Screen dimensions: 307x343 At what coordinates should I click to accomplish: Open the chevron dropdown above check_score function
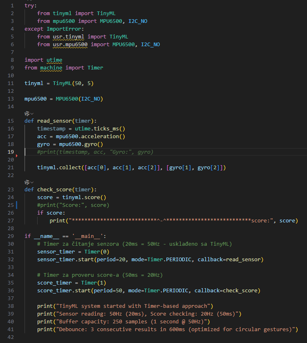tap(32, 182)
